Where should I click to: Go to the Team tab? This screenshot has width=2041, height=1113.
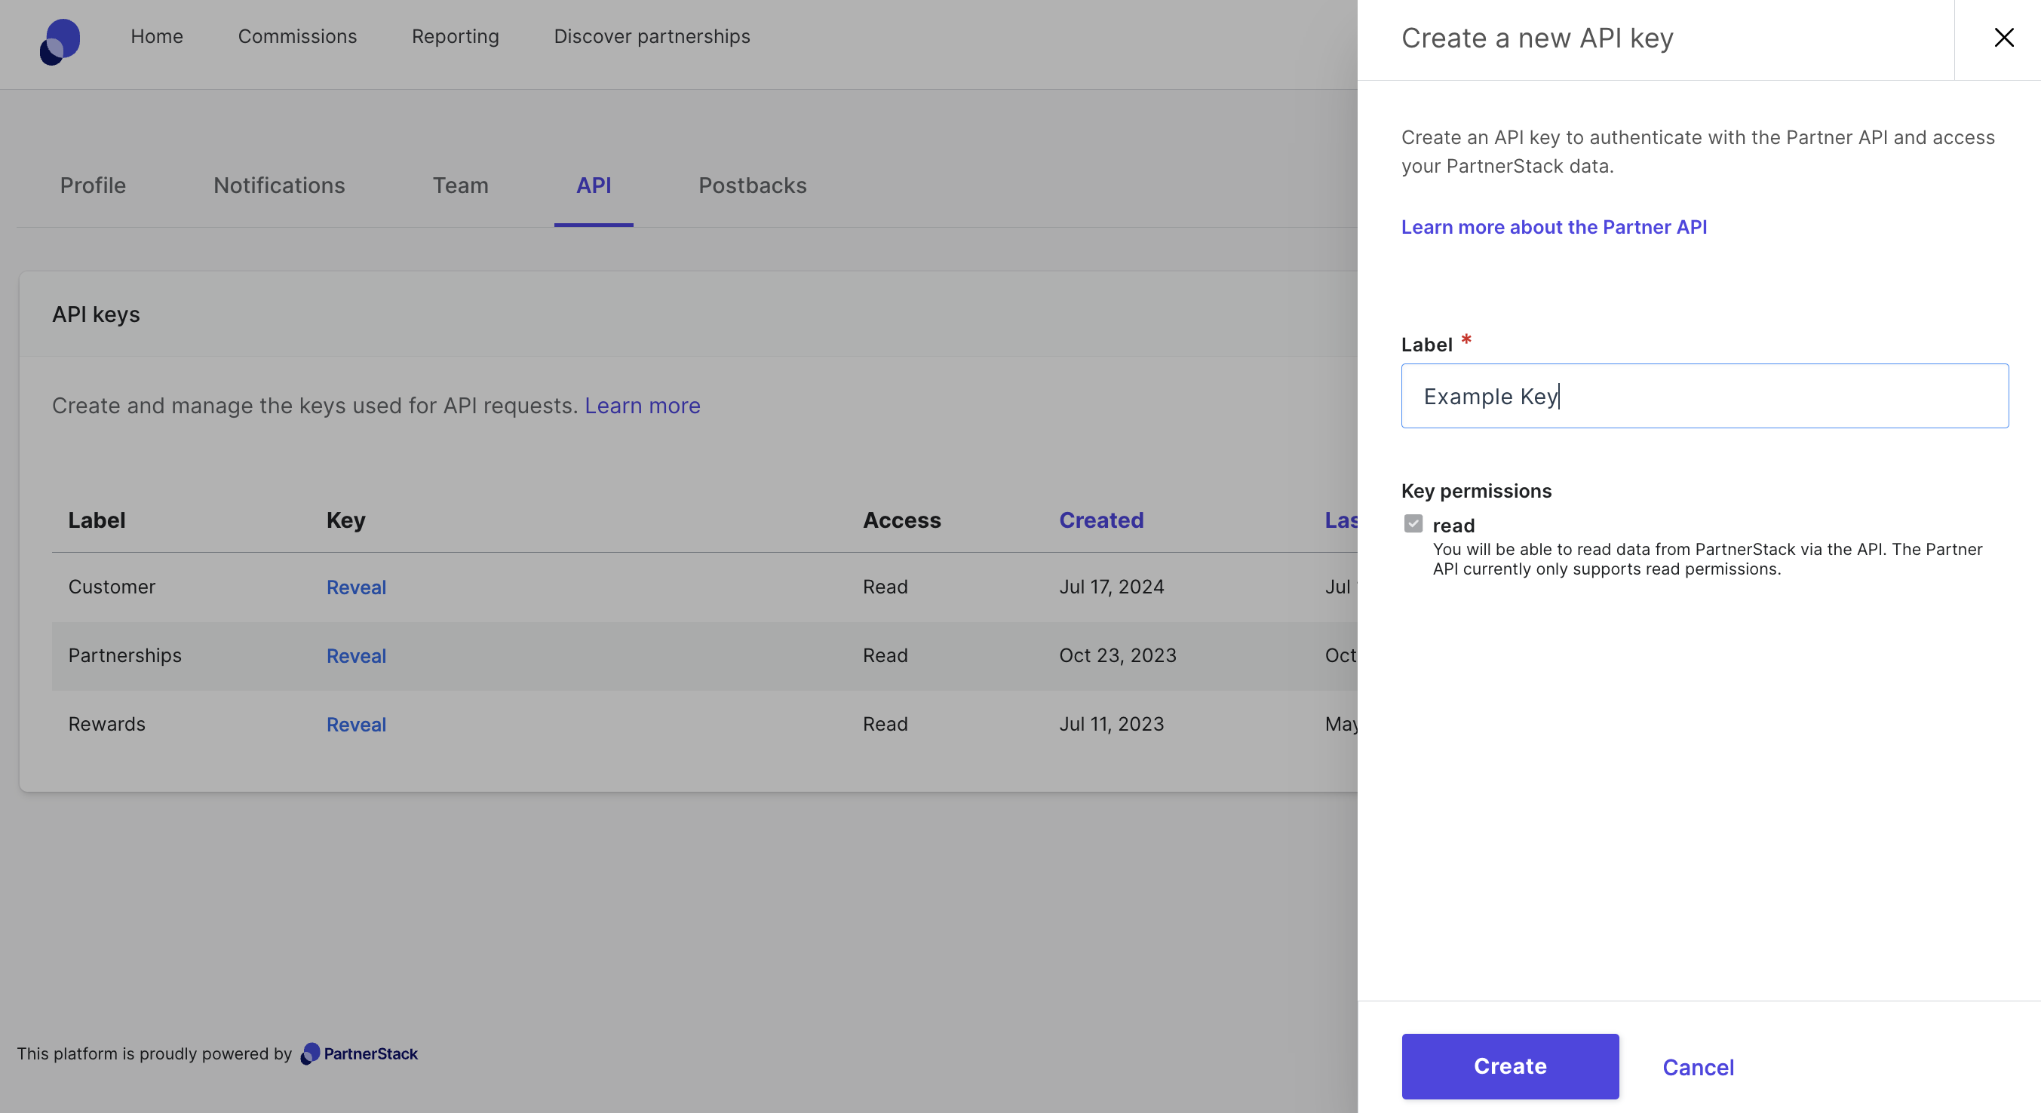[459, 185]
